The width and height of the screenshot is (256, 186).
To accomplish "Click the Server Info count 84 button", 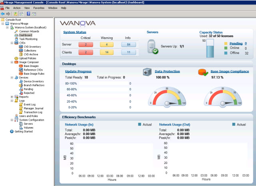I will (x=128, y=44).
